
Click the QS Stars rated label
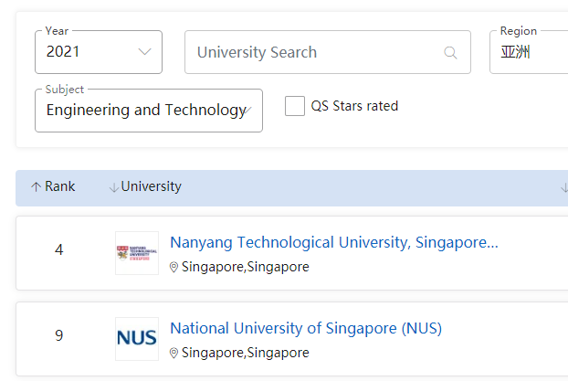click(354, 106)
